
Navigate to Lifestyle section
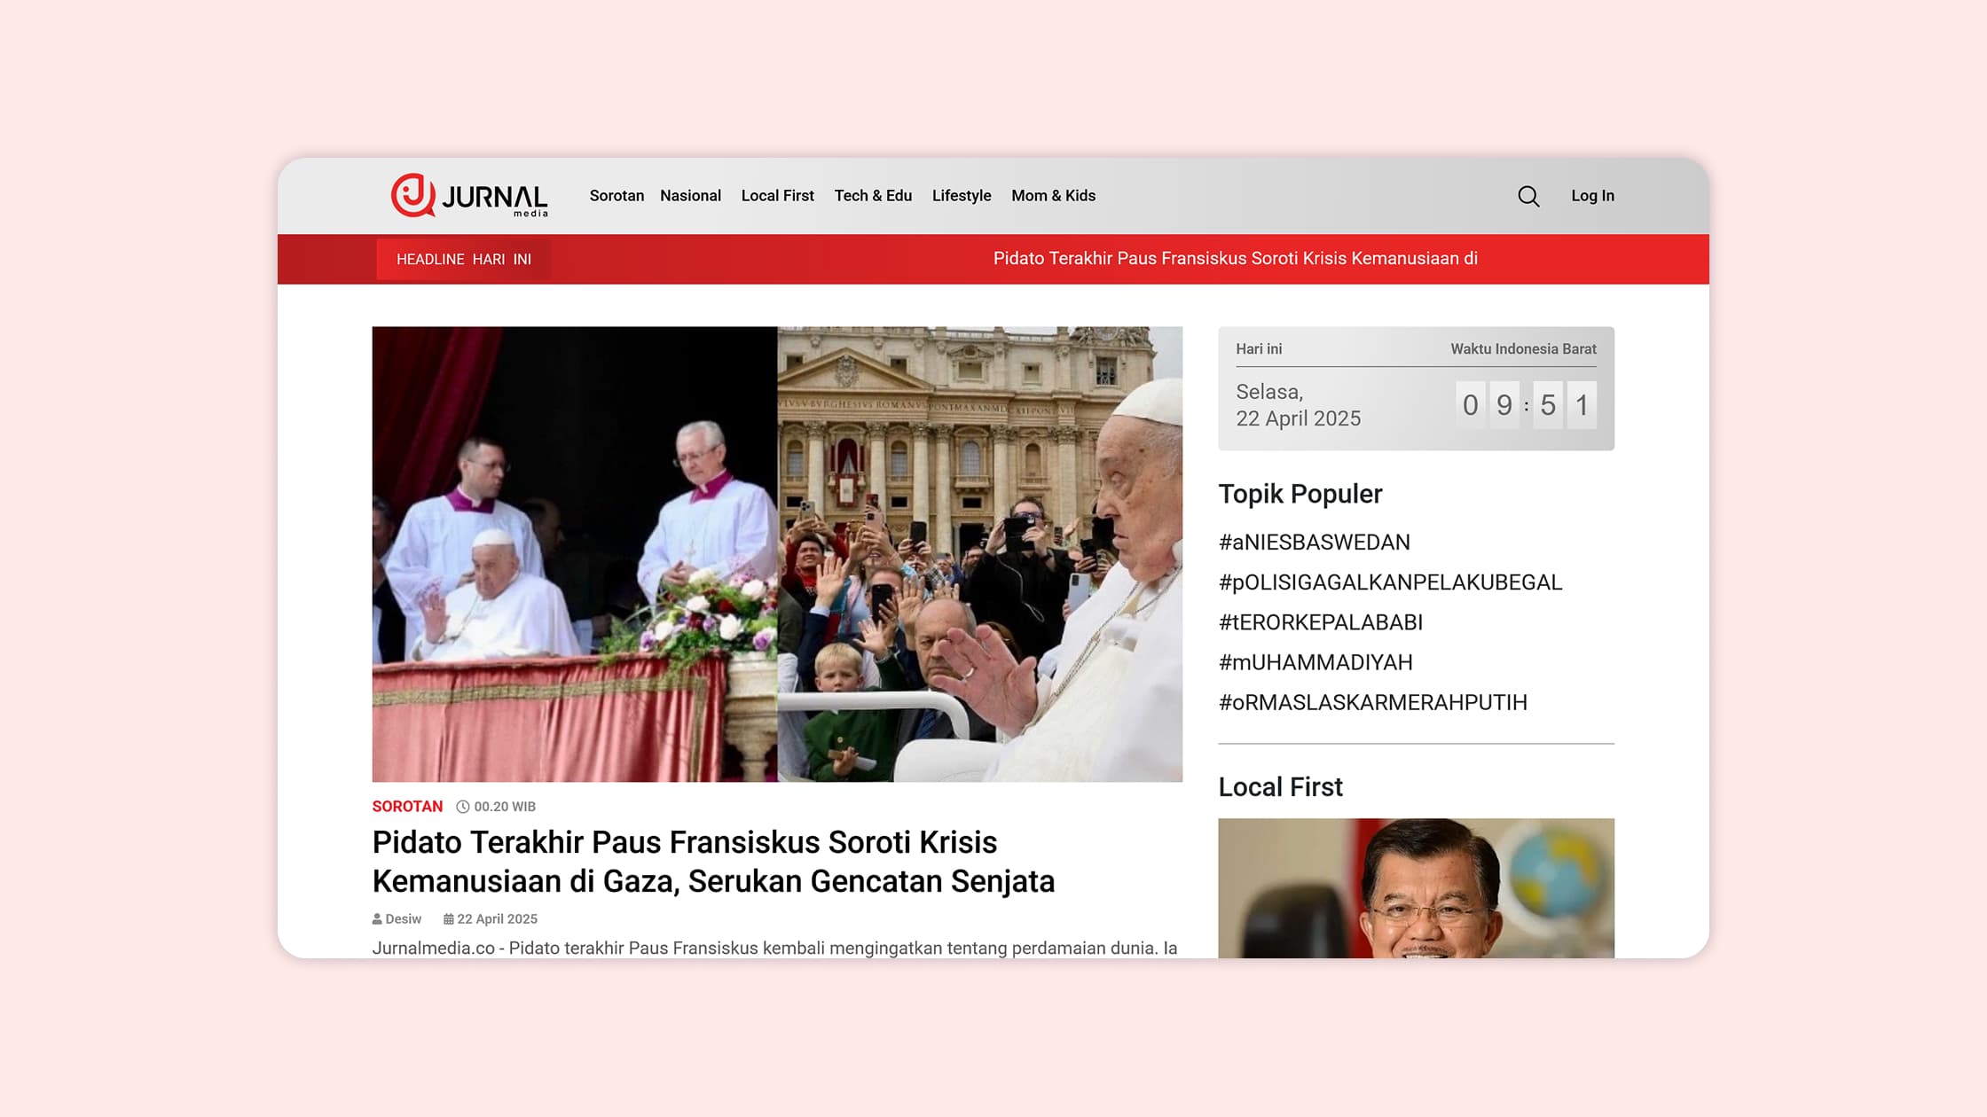coord(962,196)
